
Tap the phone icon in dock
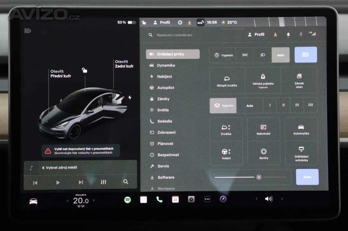pyautogui.click(x=159, y=199)
